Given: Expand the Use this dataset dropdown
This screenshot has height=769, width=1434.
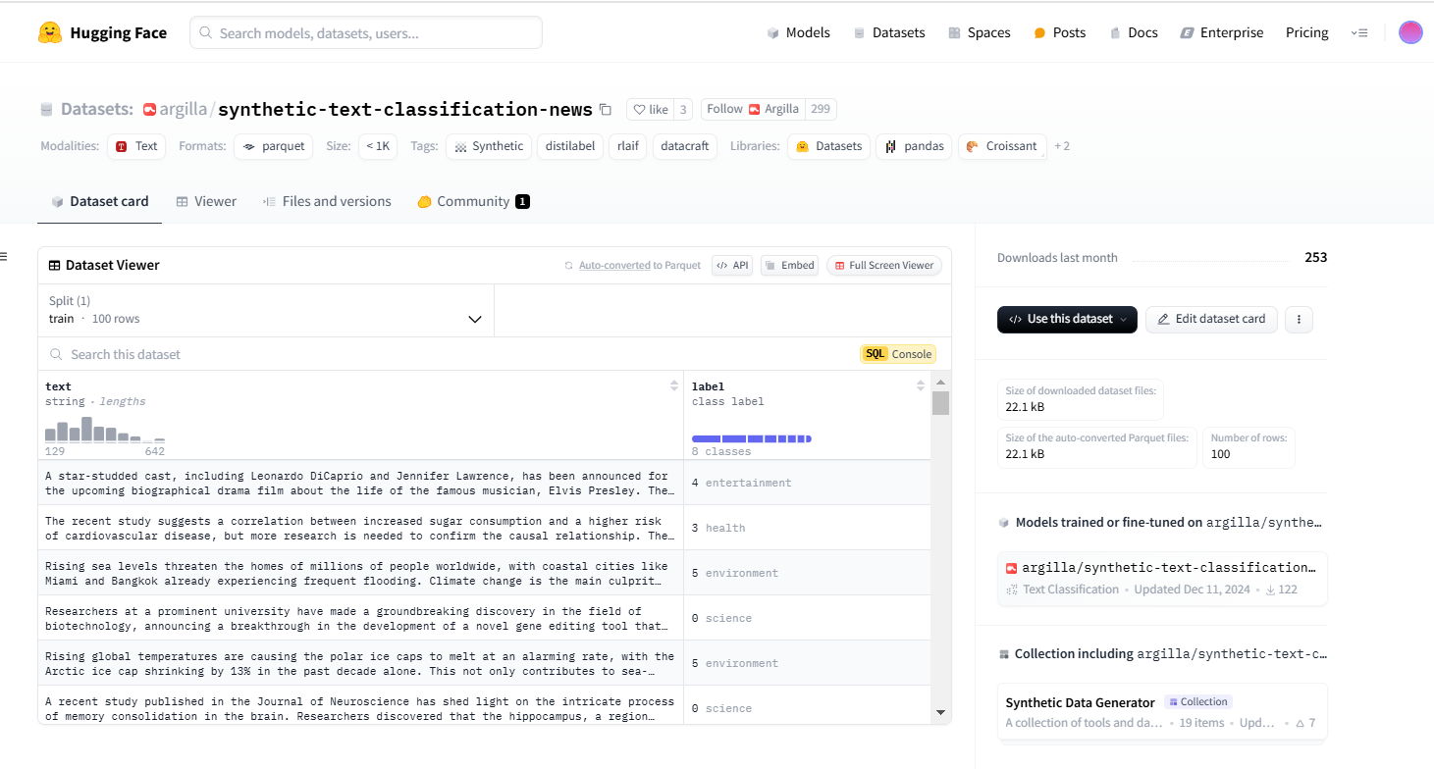Looking at the screenshot, I should 1067,319.
